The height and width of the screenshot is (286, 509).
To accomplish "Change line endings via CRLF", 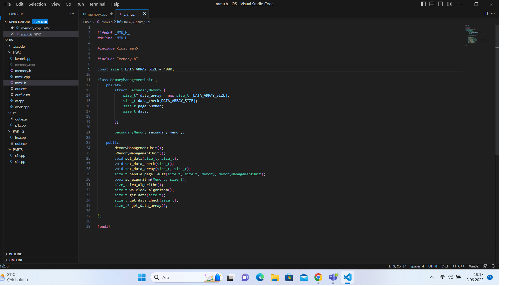I will (445, 266).
